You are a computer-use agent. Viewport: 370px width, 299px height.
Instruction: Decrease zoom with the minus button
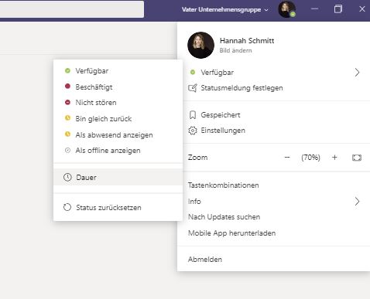tap(287, 158)
